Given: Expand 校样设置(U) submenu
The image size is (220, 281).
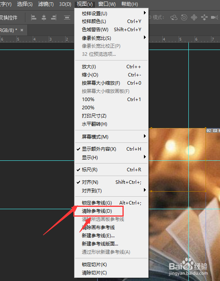Looking at the screenshot, I should point(111,13).
